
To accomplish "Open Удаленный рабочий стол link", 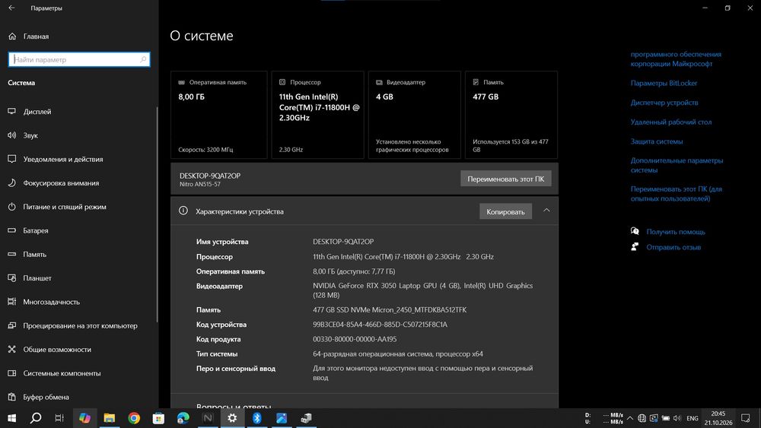I will coord(670,122).
